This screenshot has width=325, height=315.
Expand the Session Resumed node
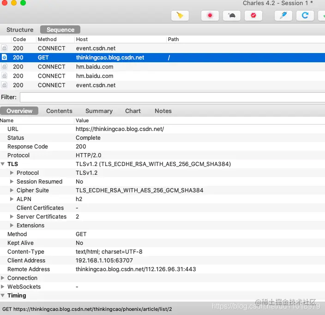pos(12,181)
